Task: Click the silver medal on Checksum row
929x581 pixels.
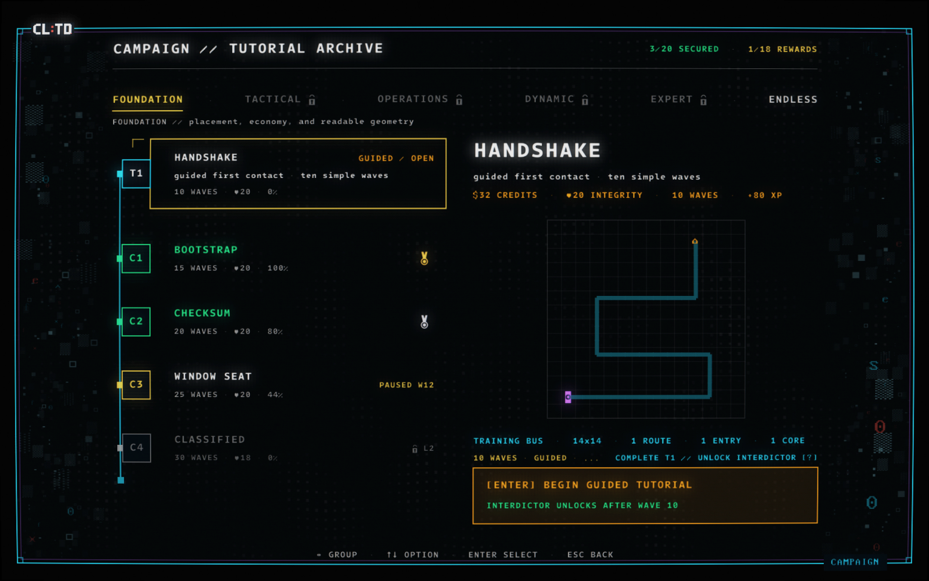Action: [425, 321]
